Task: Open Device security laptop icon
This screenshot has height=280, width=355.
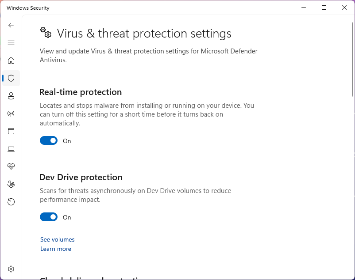Action: pos(11,149)
